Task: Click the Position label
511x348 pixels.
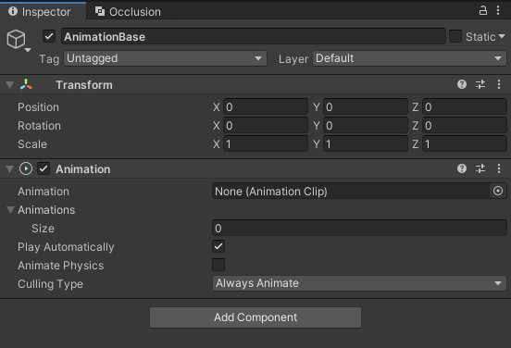Action: pos(39,107)
